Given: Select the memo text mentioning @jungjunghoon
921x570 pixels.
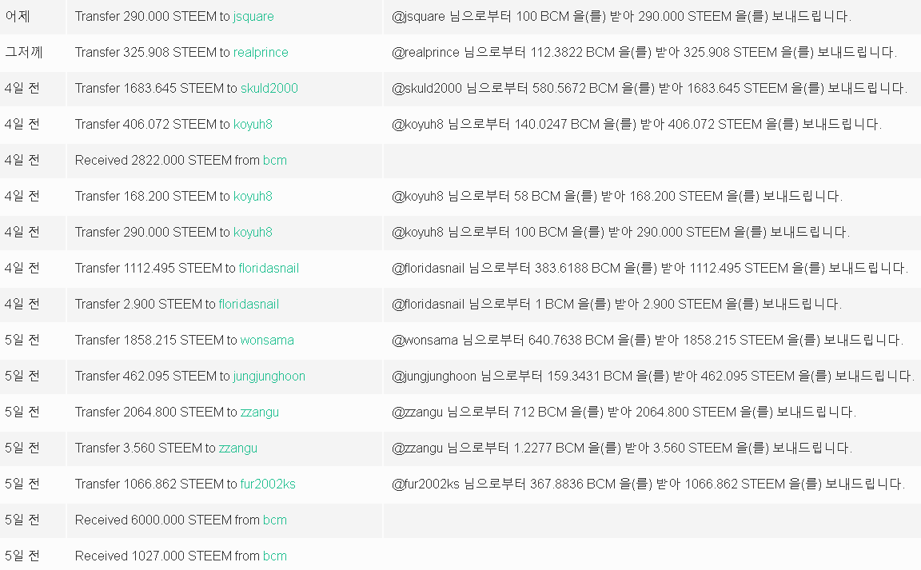Looking at the screenshot, I should click(x=653, y=376).
